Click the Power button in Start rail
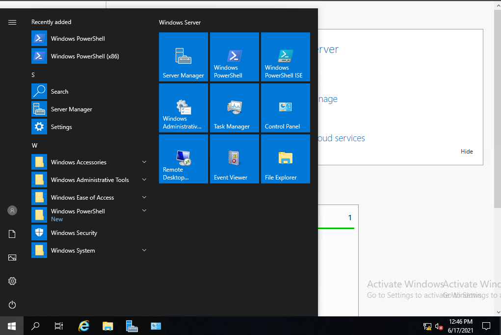 [12, 305]
